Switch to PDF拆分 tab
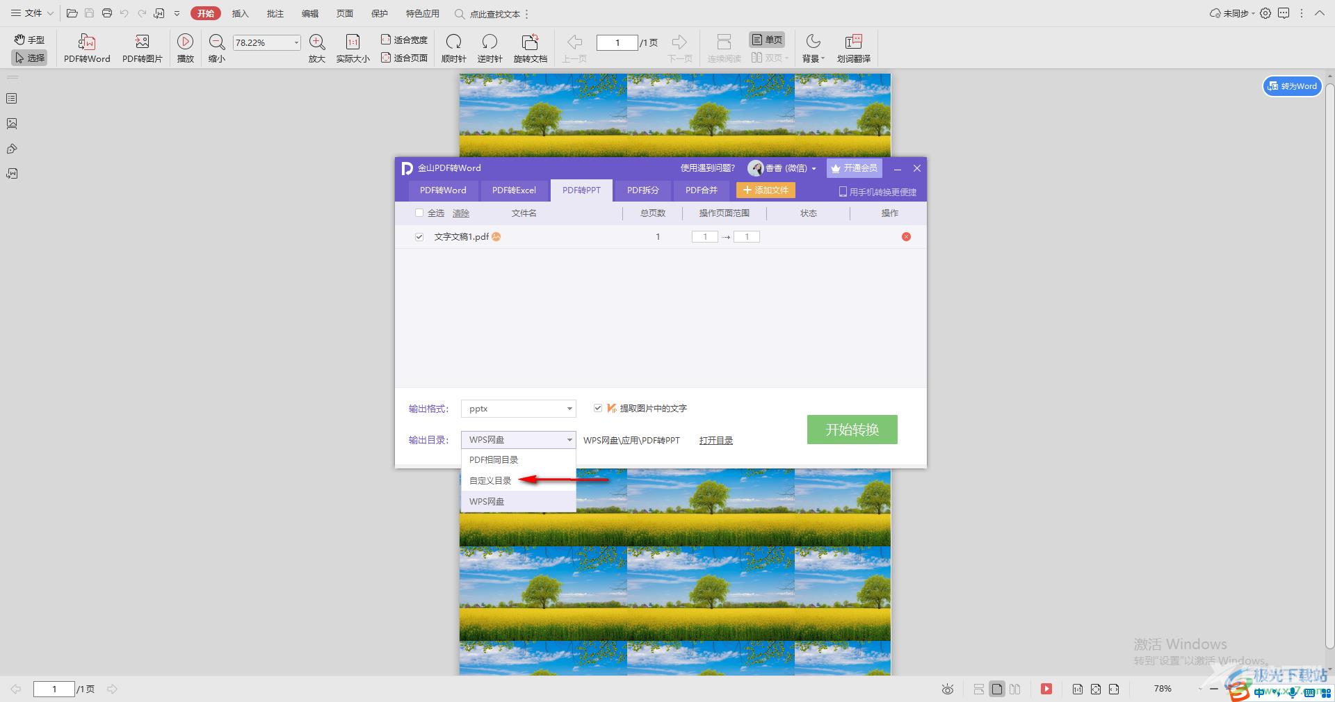The height and width of the screenshot is (702, 1335). [643, 190]
